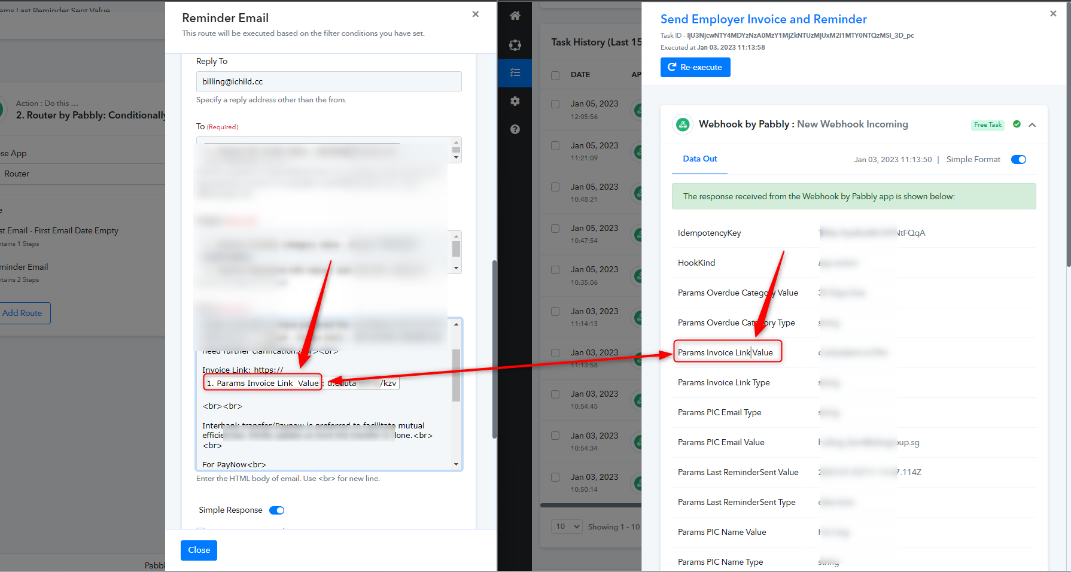The height and width of the screenshot is (572, 1071).
Task: Click Add Route button
Action: [23, 313]
